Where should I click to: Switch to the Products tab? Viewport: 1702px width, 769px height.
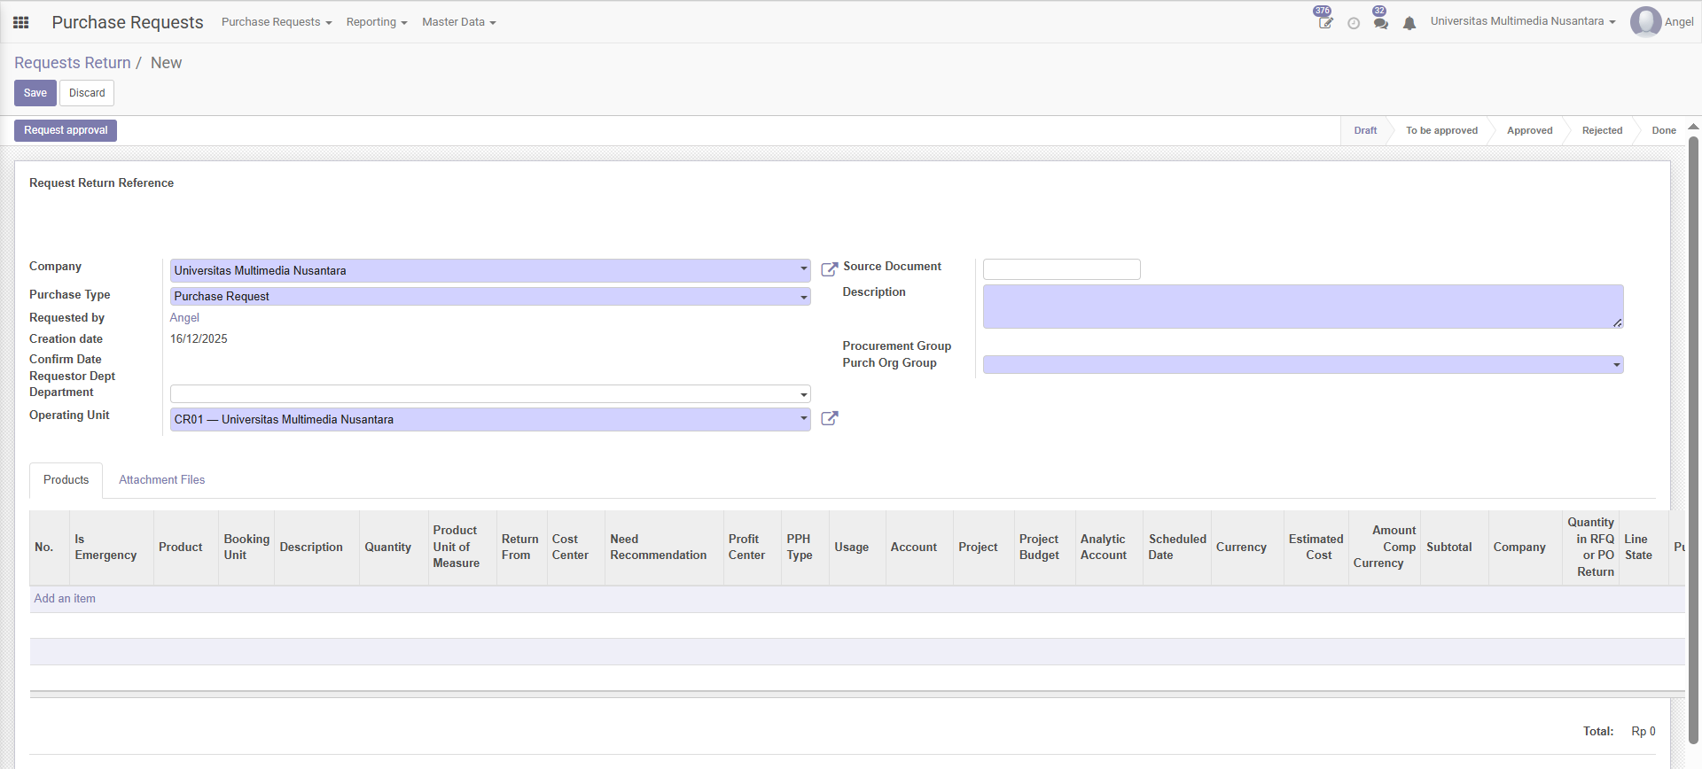point(66,480)
